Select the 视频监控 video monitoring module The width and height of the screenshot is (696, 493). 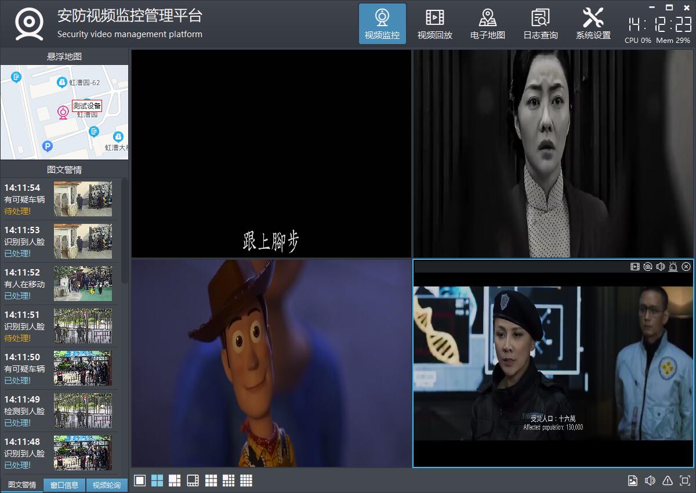[382, 24]
